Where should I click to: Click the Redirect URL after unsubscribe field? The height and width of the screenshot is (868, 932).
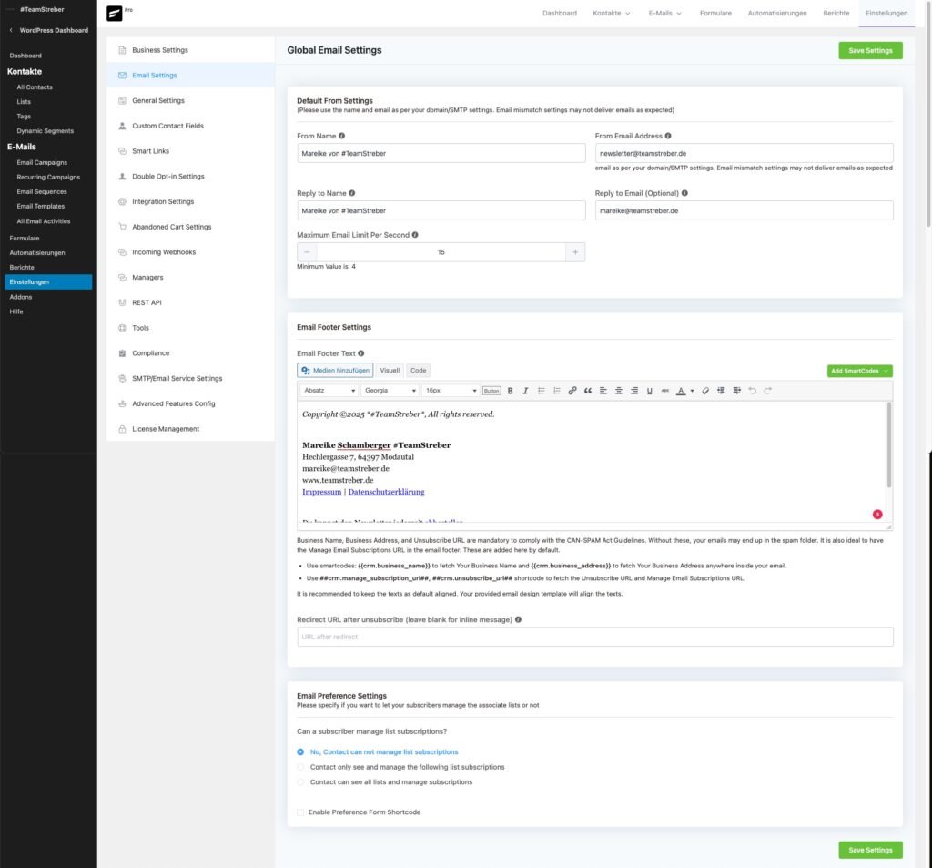click(594, 637)
